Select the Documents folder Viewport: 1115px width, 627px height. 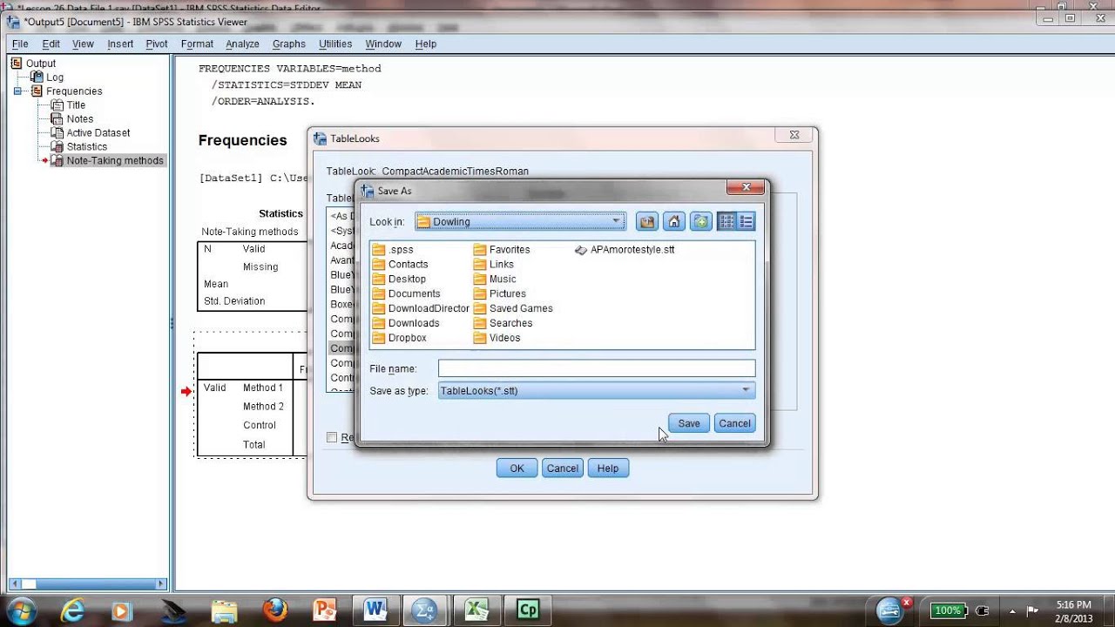click(x=406, y=294)
